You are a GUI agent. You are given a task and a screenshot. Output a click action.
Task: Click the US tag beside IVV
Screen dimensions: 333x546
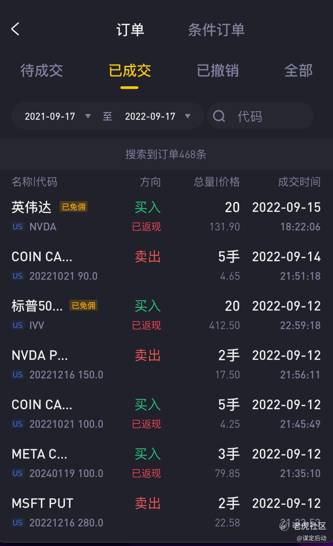pyautogui.click(x=18, y=325)
